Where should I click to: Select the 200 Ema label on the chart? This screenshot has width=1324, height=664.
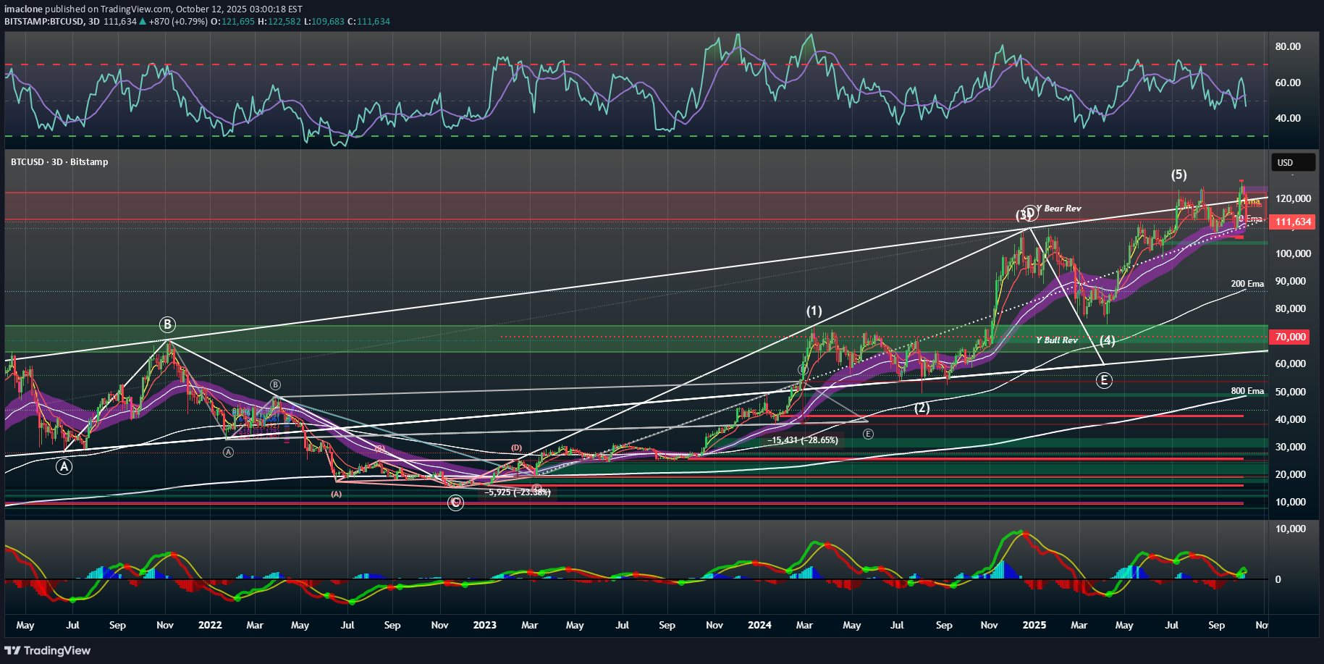pyautogui.click(x=1247, y=284)
